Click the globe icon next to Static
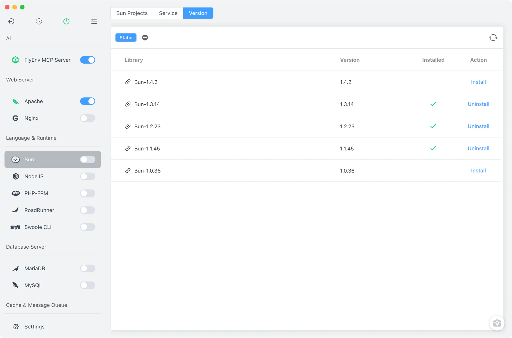This screenshot has height=338, width=512. click(145, 37)
